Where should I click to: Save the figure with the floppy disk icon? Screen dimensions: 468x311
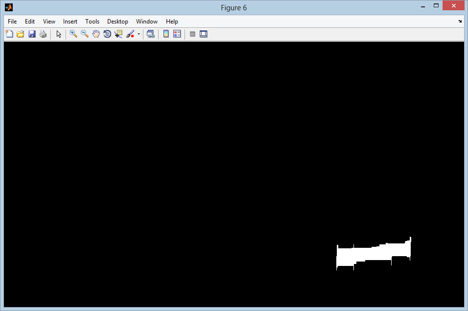(x=32, y=34)
